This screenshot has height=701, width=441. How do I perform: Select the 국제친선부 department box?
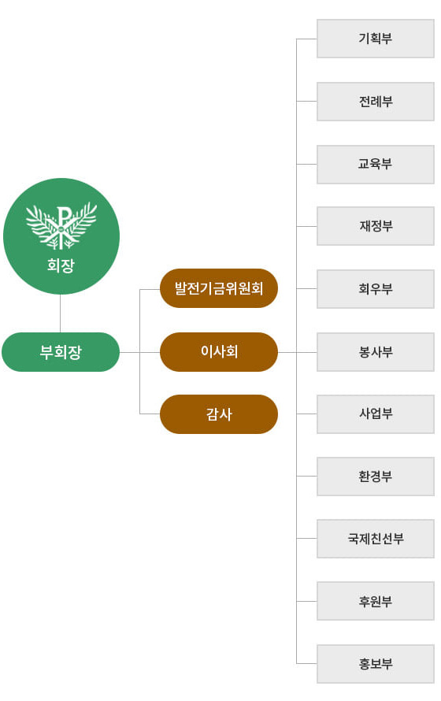tap(376, 538)
